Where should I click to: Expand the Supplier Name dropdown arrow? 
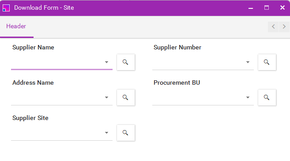tap(106, 62)
